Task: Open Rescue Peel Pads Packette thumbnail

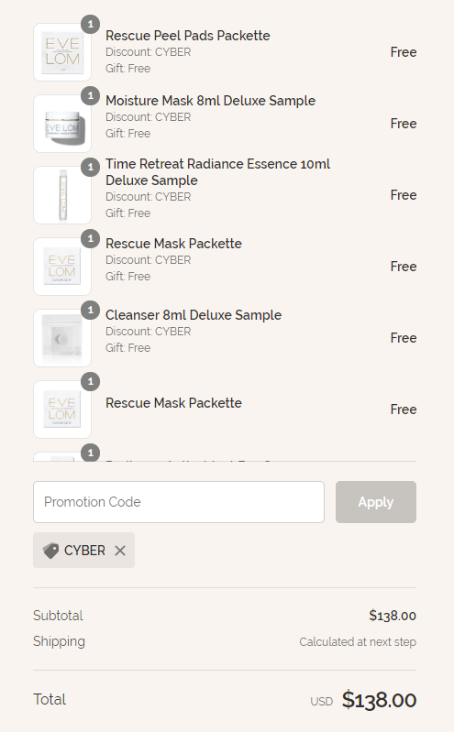Action: pos(62,52)
